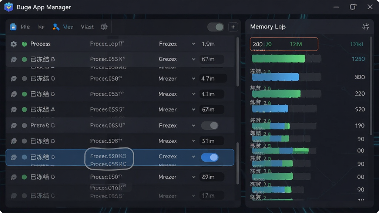Click the Memory panel vertical scrollbar
Image resolution: width=379 pixels, height=213 pixels.
pos(371,86)
